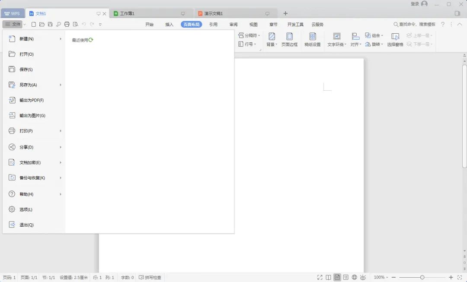The image size is (467, 282).
Task: Expand the 打印(P) submenu
Action: pos(61,131)
